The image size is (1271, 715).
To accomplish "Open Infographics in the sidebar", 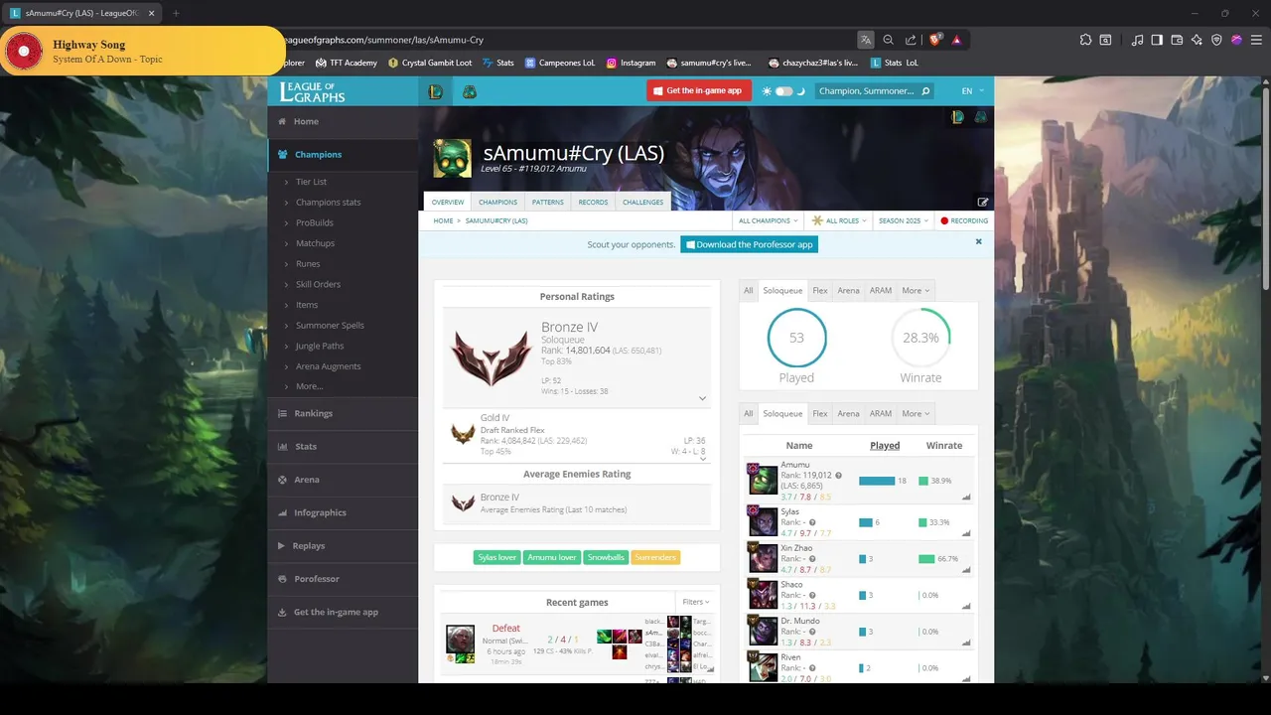I will click(343, 512).
